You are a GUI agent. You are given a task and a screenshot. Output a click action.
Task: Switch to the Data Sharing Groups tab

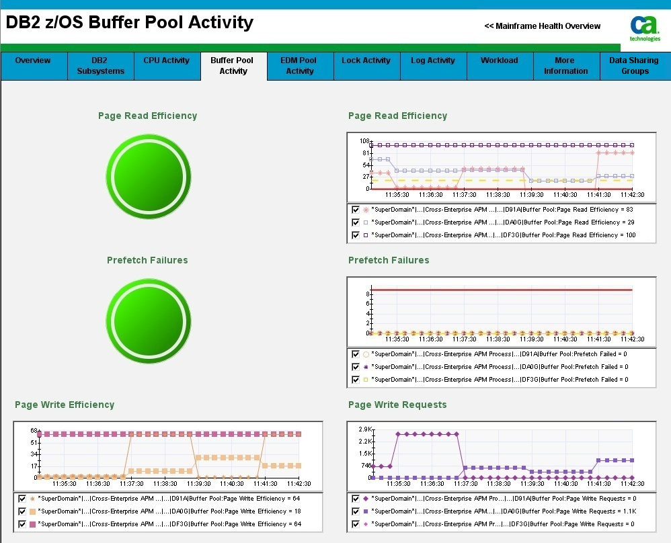click(635, 66)
